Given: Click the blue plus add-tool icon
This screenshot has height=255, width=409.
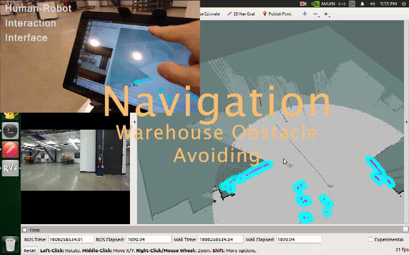Looking at the screenshot, I should click(x=305, y=13).
